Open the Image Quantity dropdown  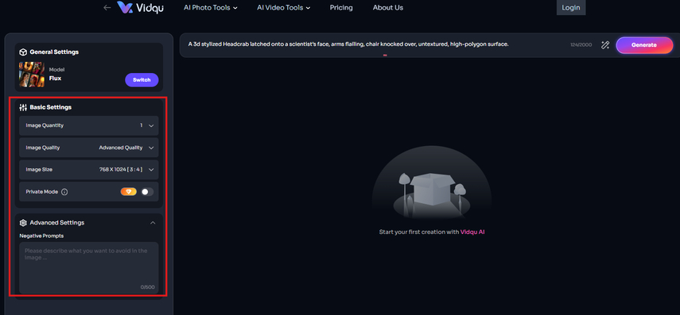(89, 125)
